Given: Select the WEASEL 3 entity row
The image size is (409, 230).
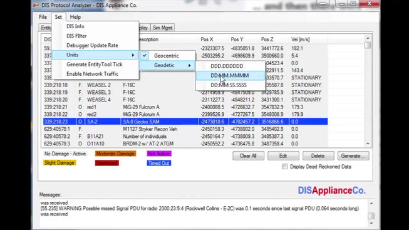Looking at the screenshot, I should [185, 92].
